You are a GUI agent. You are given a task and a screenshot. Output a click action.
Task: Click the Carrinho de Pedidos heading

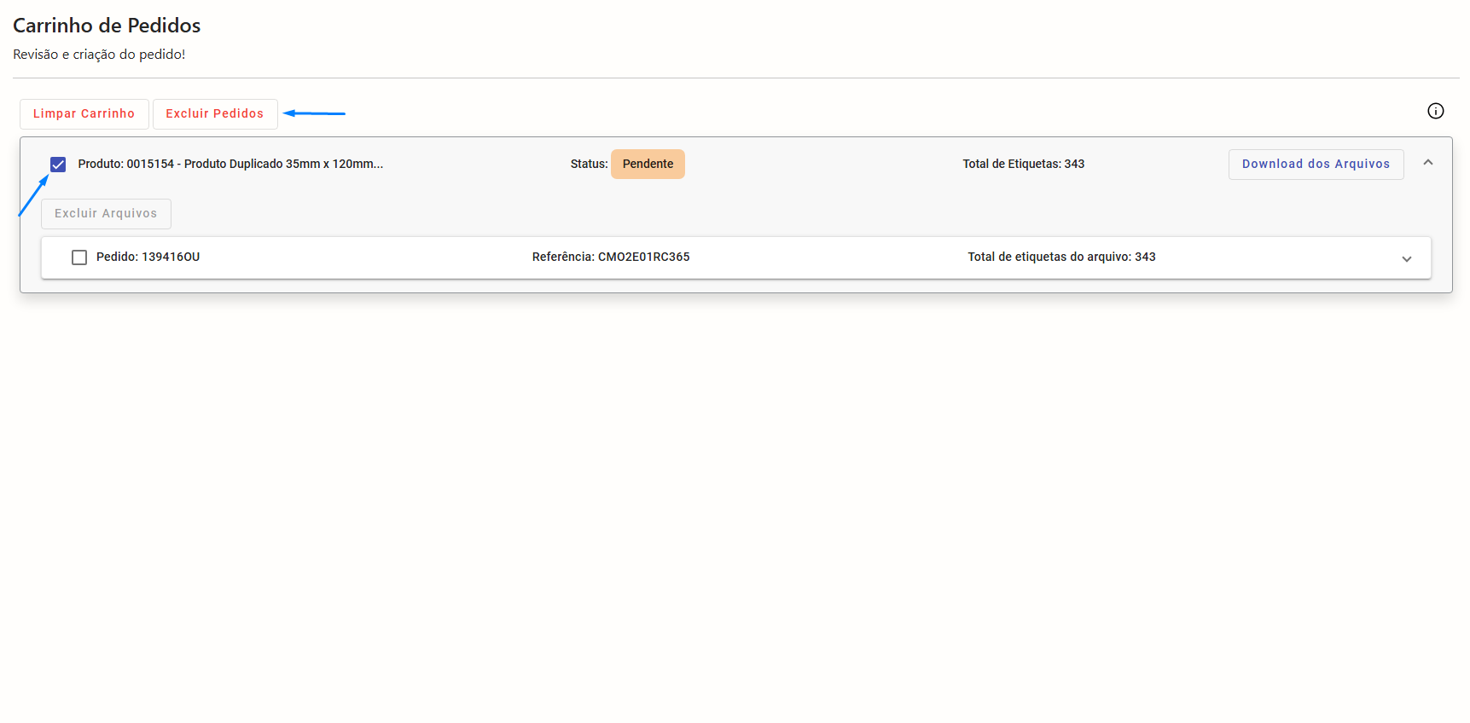[x=107, y=26]
